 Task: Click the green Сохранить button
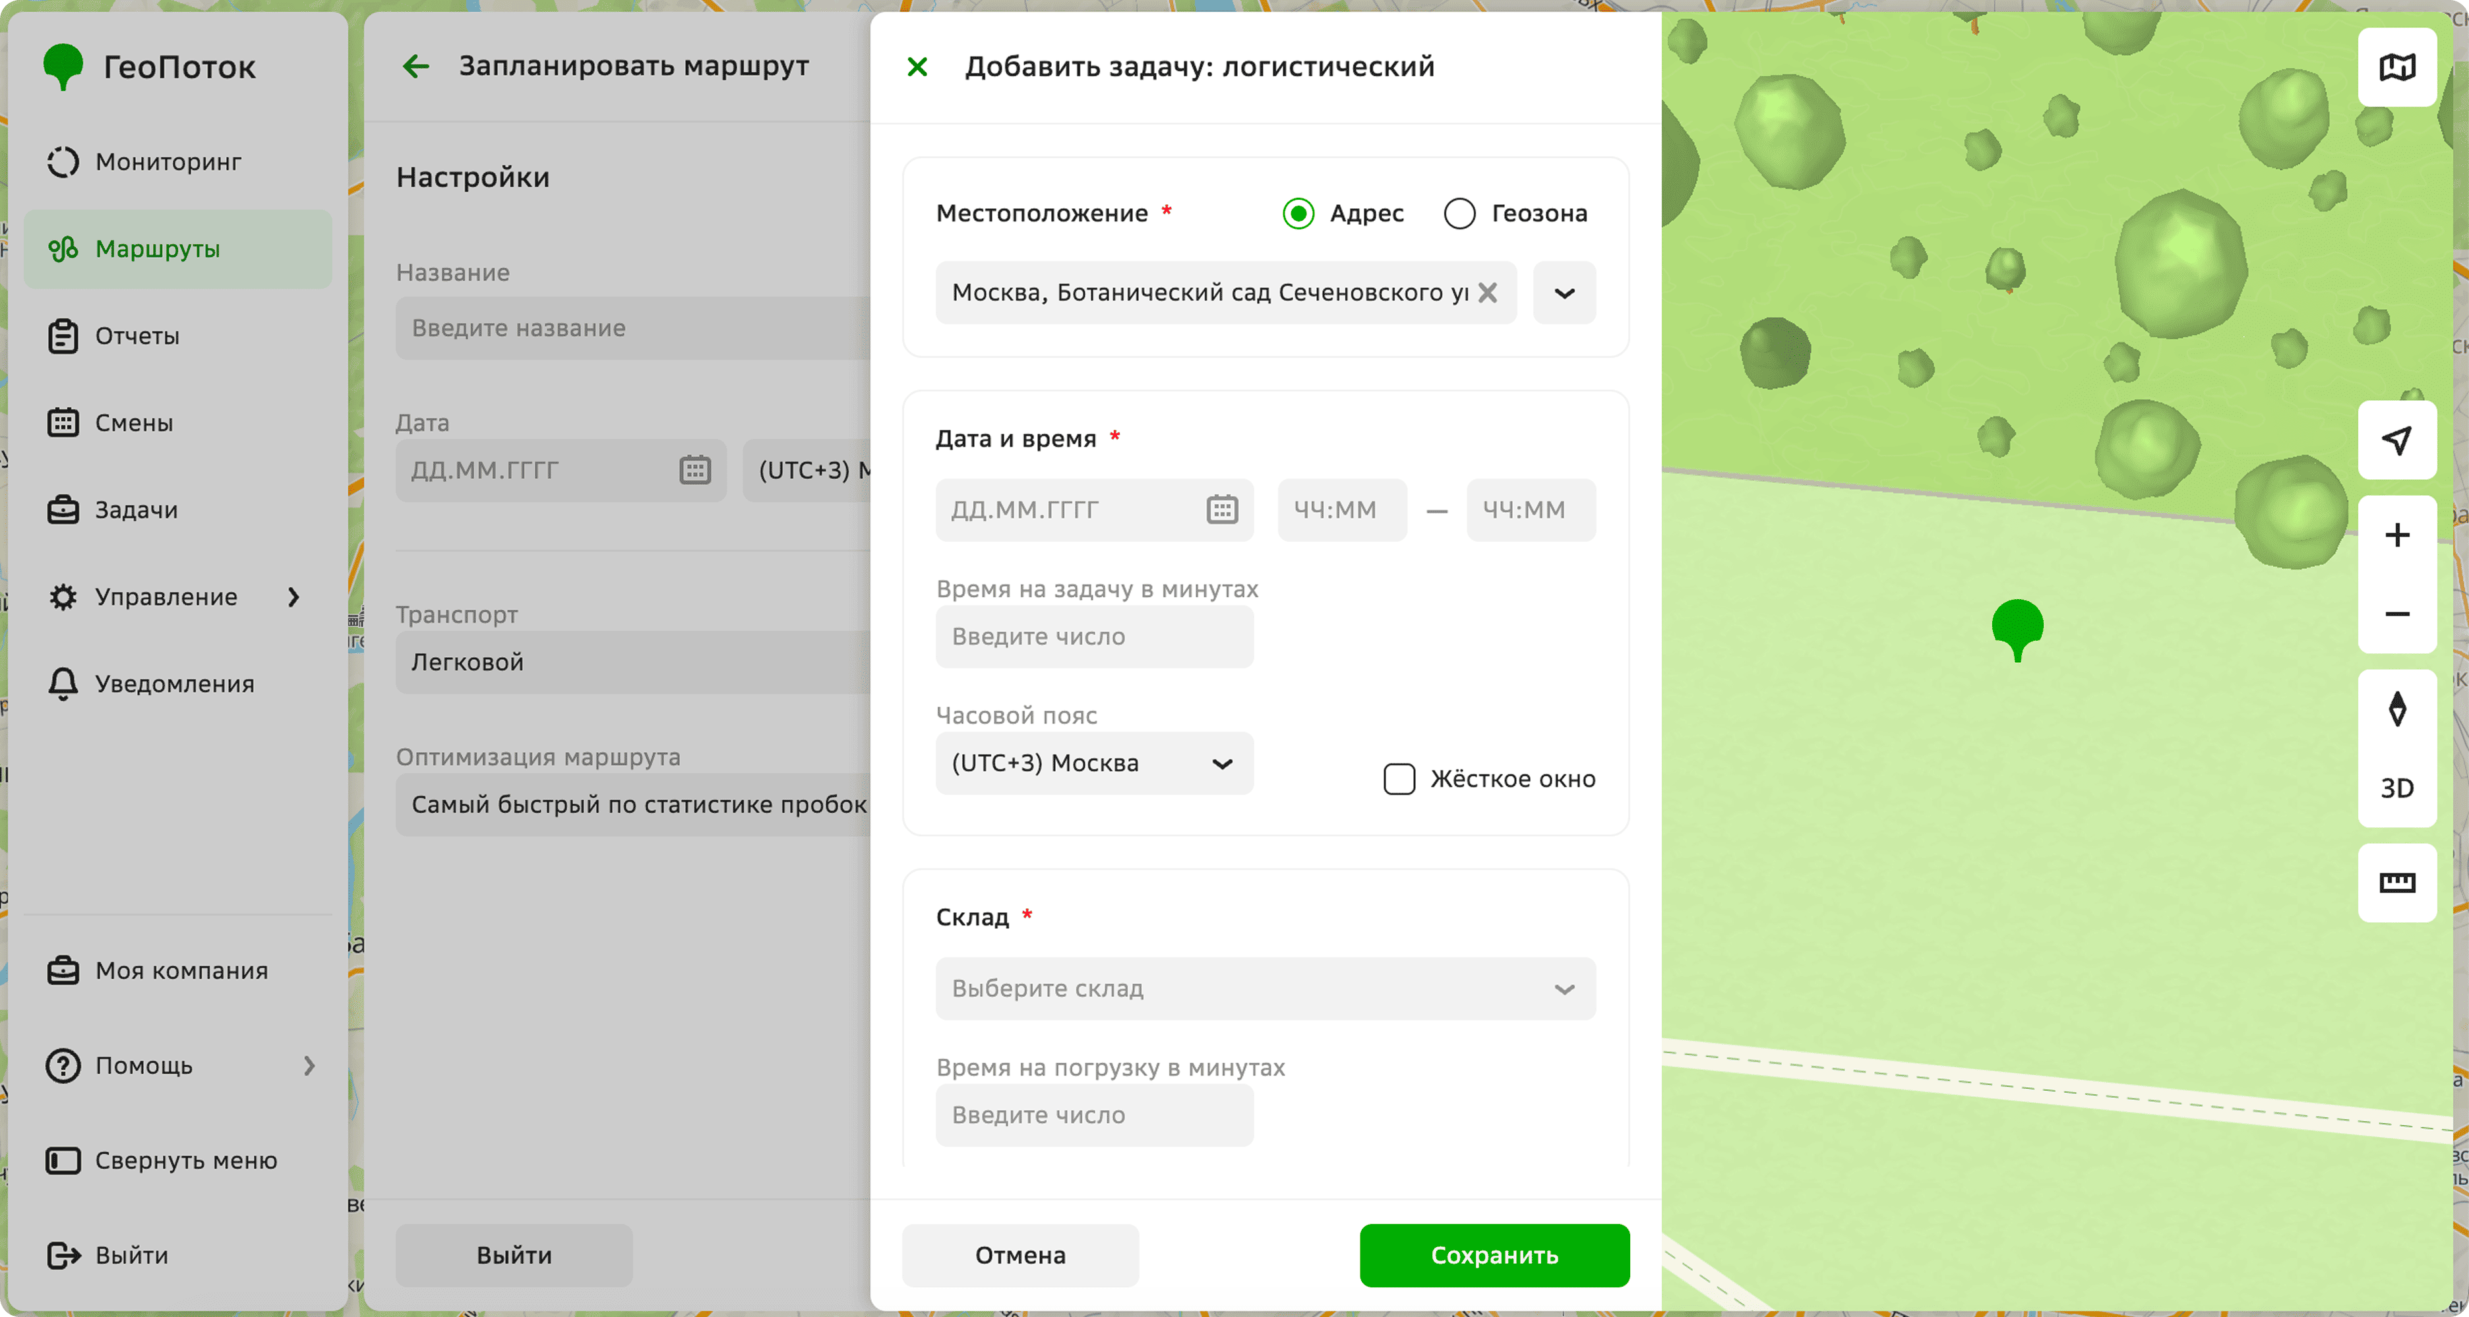1494,1255
